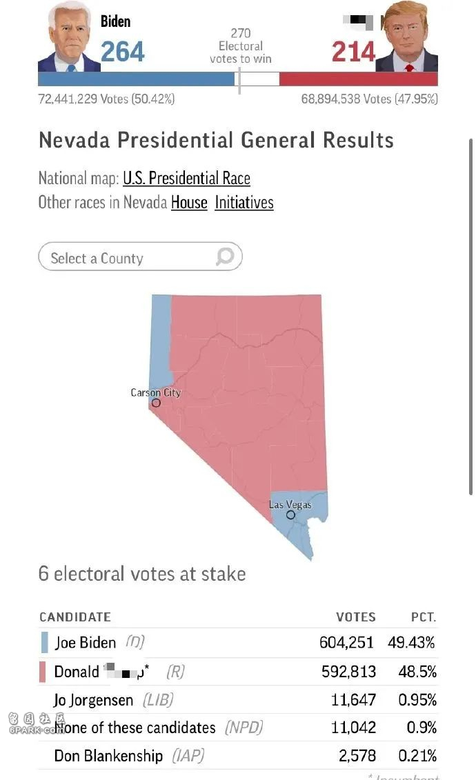Click the search magnifier icon in county box
476x780 pixels.
[x=225, y=257]
